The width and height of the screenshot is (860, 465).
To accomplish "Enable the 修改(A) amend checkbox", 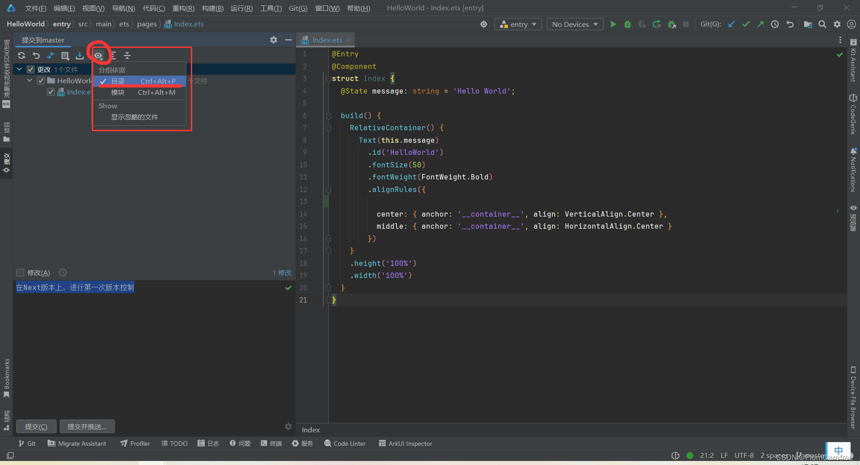I will tap(20, 273).
